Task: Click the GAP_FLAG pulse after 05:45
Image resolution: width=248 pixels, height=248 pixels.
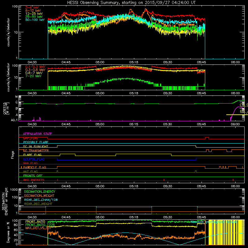Action: 207,138
